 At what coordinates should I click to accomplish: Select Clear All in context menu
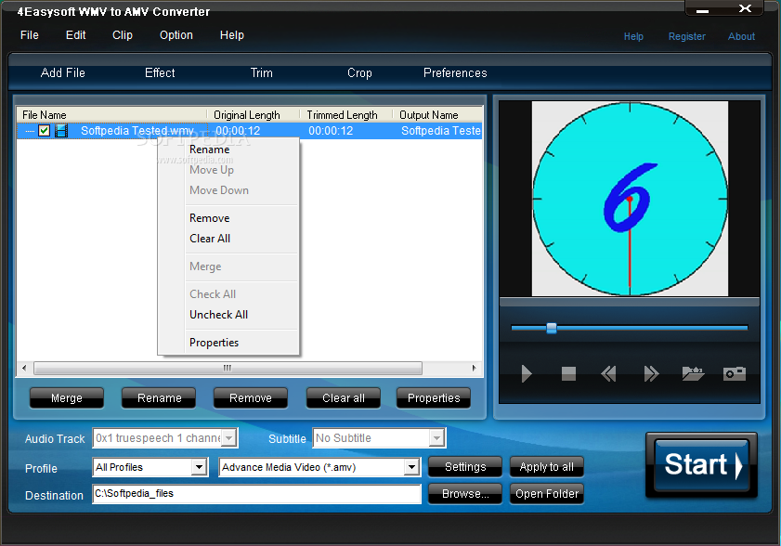(x=210, y=239)
